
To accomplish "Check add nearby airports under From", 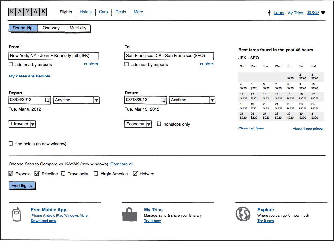I will pyautogui.click(x=11, y=64).
